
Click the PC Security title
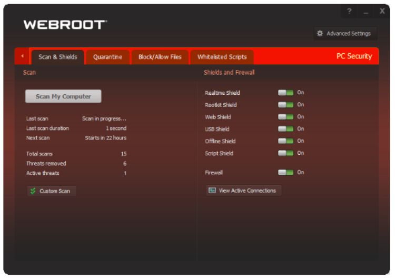354,56
